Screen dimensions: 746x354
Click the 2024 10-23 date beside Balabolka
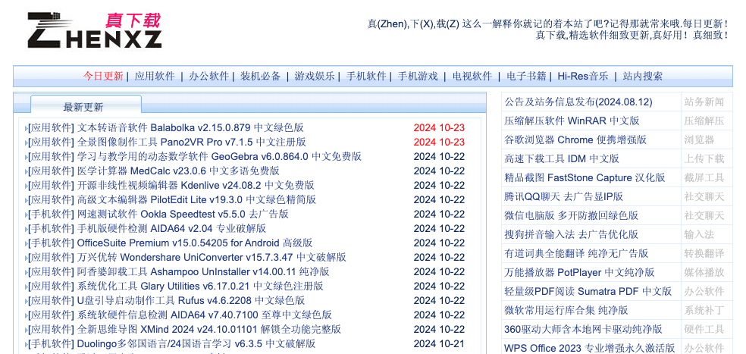click(x=439, y=127)
